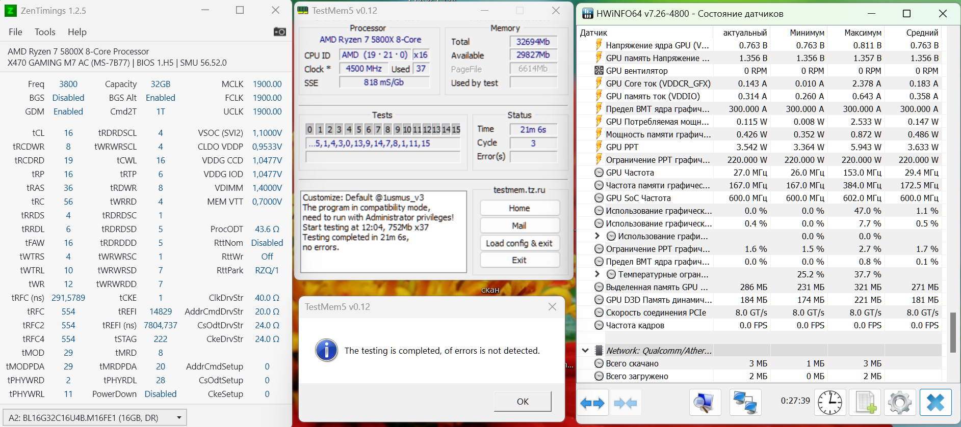Click the Максимум column header
Image resolution: width=961 pixels, height=427 pixels.
[863, 33]
